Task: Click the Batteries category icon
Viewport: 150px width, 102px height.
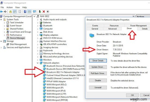Action: (41, 23)
